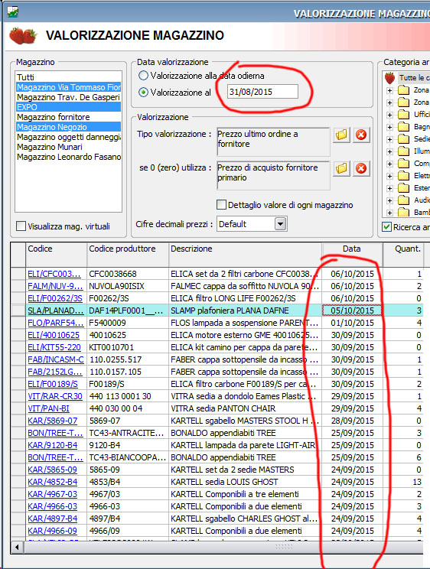This screenshot has height=569, width=430.
Task: Open article link VIT/PAN-BI
Action: coord(48,408)
